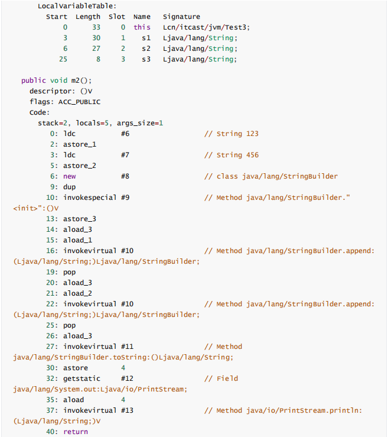The image size is (388, 437).
Task: Click the 'flags: ACC_PUBLIC' line
Action: pyautogui.click(x=65, y=102)
